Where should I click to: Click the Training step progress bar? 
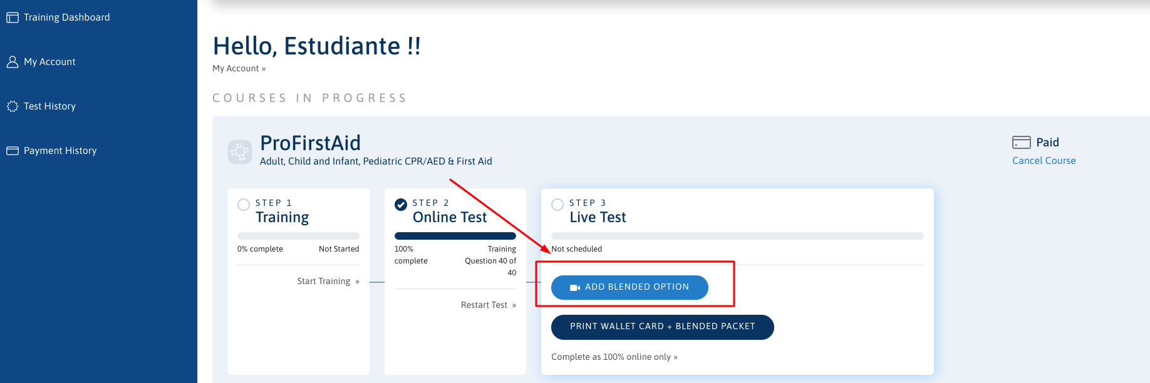[298, 236]
